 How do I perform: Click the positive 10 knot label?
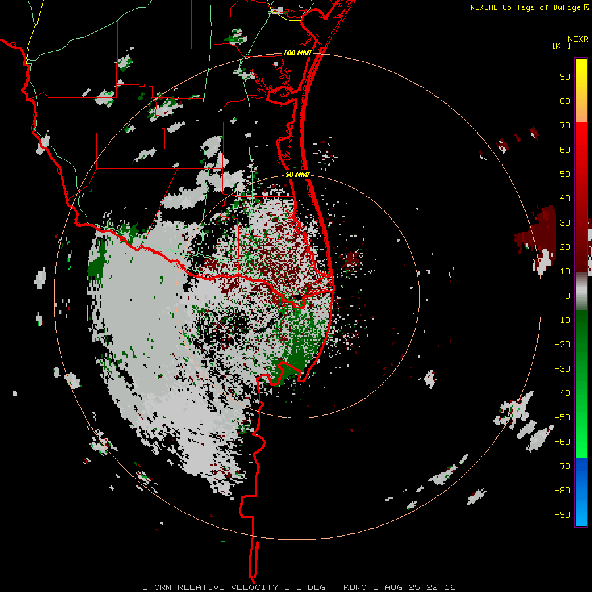pos(565,272)
